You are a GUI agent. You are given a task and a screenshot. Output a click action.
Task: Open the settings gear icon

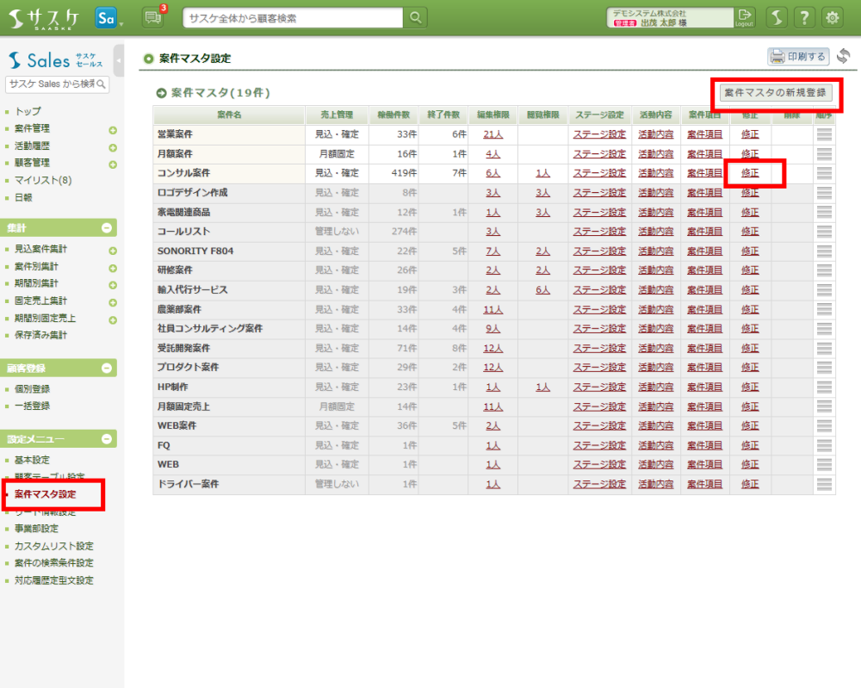click(x=833, y=17)
